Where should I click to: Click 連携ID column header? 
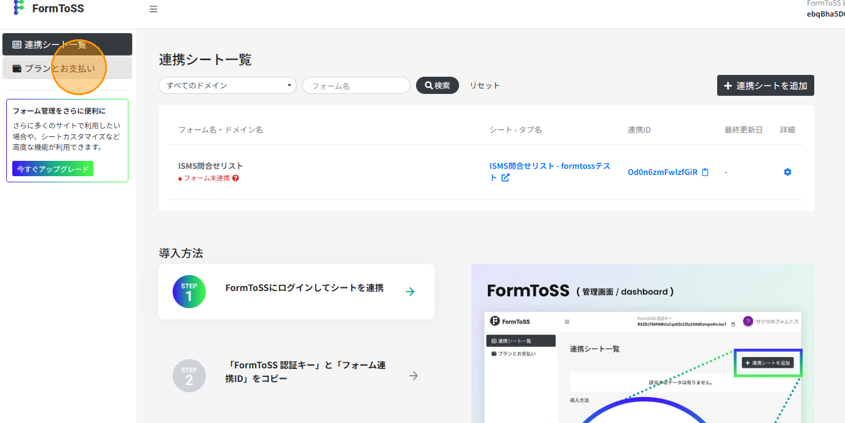639,130
